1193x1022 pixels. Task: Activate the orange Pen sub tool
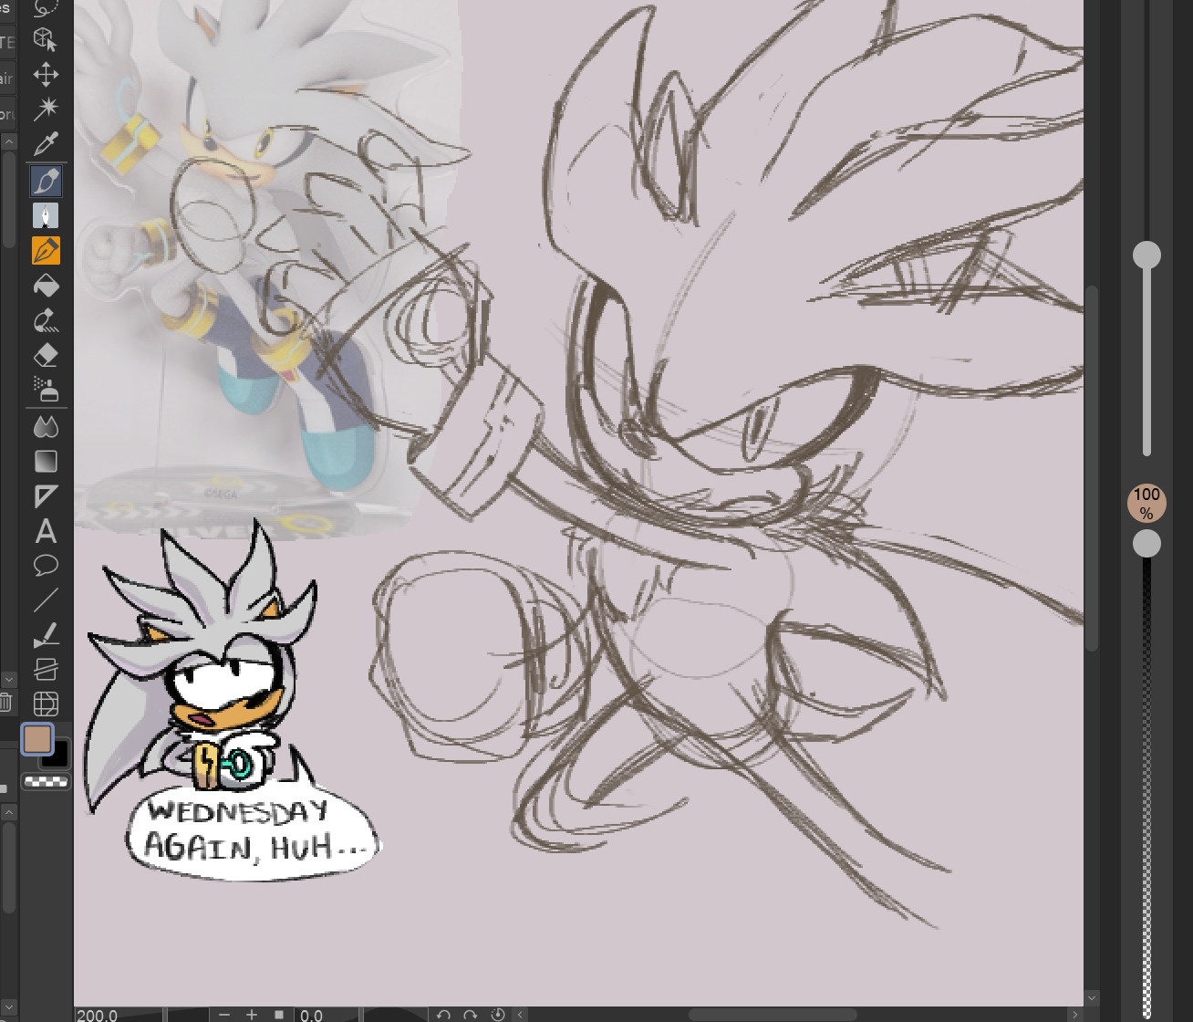(46, 250)
